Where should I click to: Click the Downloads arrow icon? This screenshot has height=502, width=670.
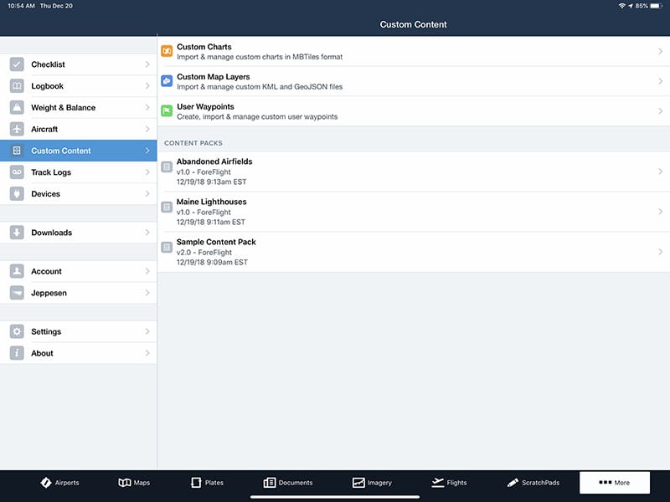(x=17, y=233)
